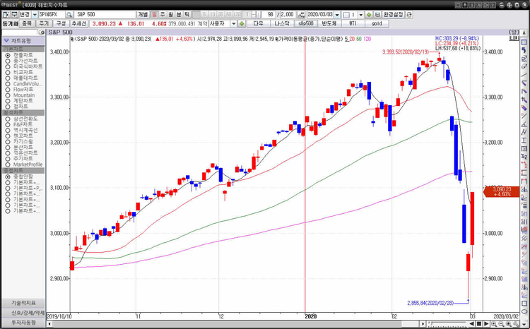The width and height of the screenshot is (530, 329).
Task: Click the expand arrow left of bottom slider
Action: pyautogui.click(x=423, y=324)
